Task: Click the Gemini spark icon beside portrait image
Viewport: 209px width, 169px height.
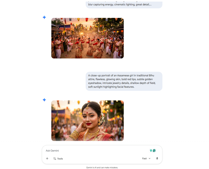Action: click(44, 100)
